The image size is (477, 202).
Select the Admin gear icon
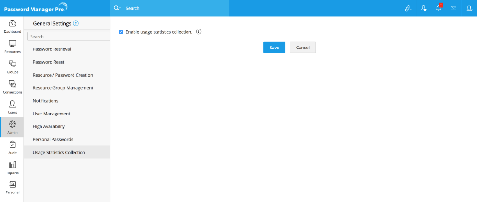point(12,124)
